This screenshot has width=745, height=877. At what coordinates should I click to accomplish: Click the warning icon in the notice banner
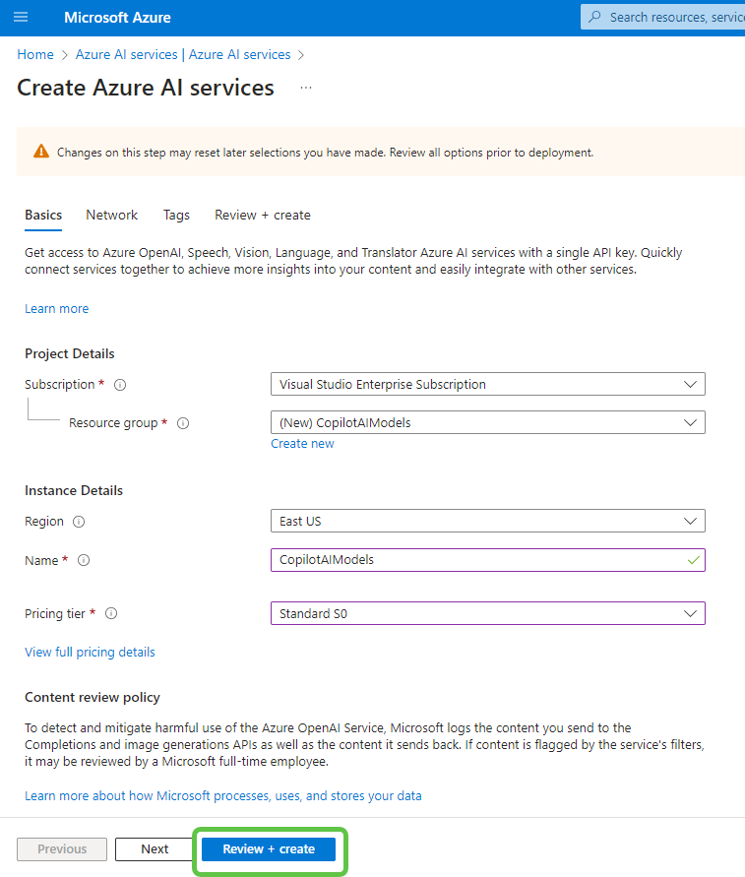tap(40, 152)
